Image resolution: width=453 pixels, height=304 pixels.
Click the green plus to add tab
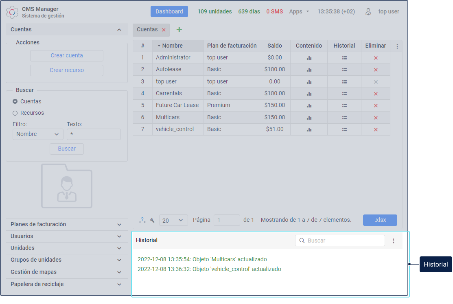pyautogui.click(x=179, y=29)
